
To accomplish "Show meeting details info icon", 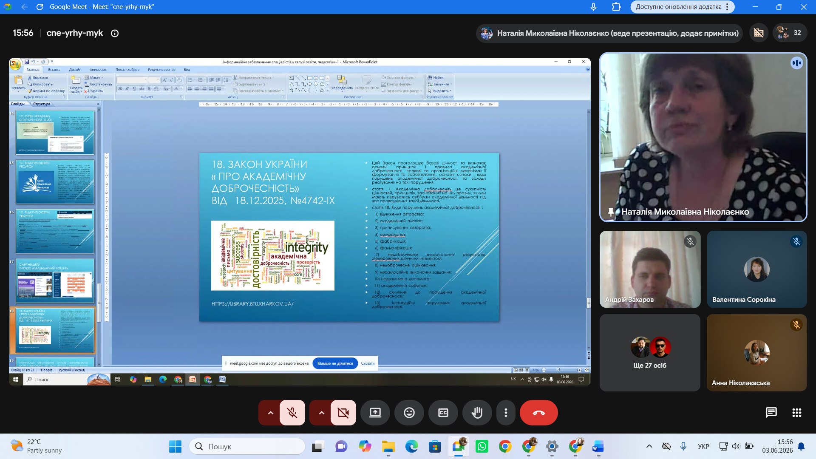I will (115, 33).
